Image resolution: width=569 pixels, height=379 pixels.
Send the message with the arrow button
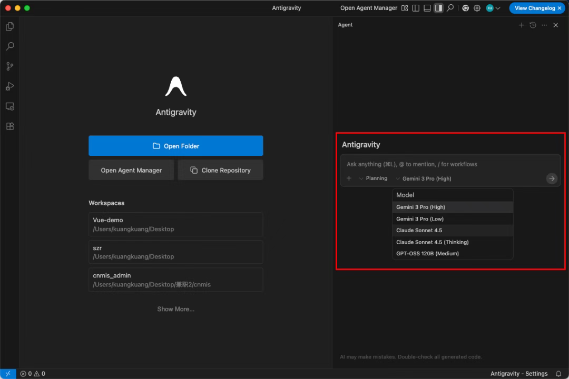(552, 178)
